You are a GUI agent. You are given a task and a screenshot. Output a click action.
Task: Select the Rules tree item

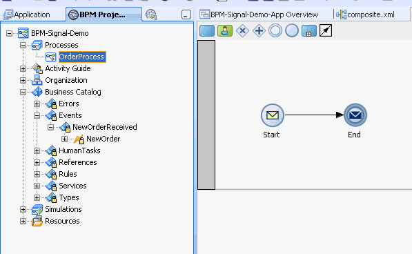pos(68,174)
